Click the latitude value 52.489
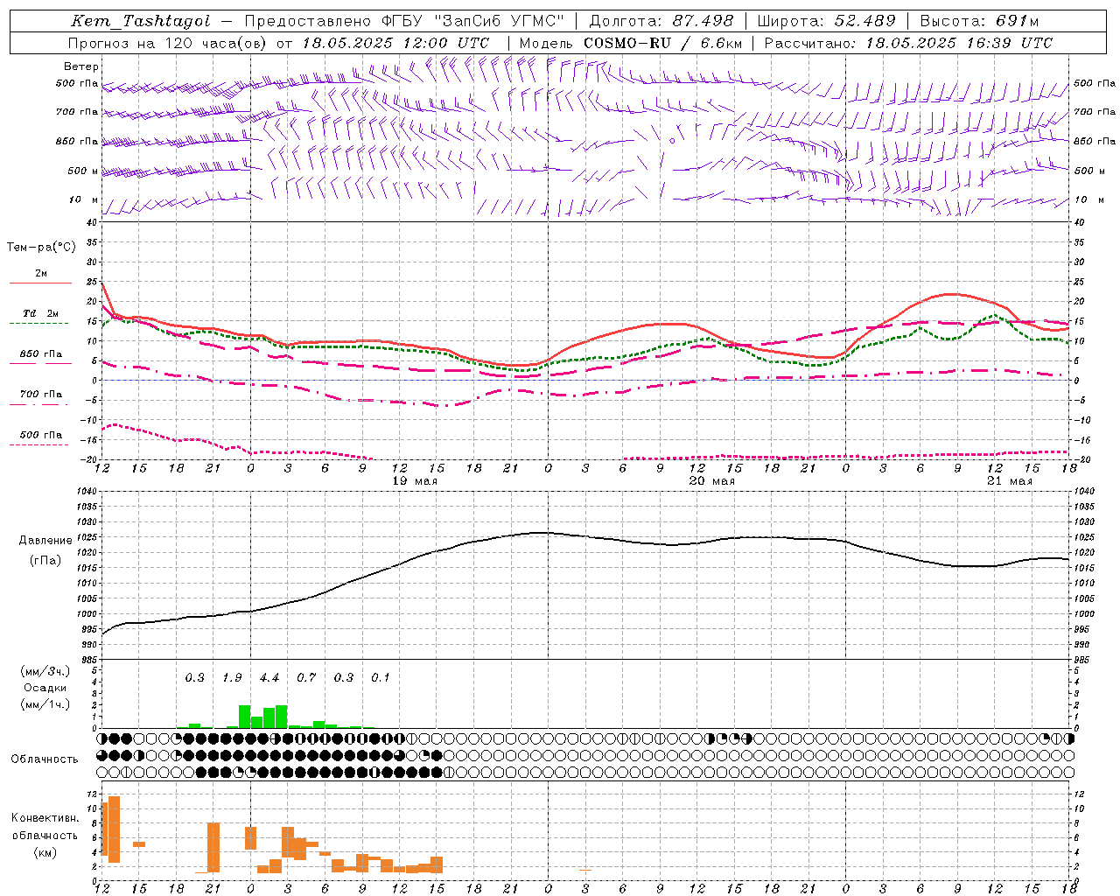The image size is (1120, 896). click(x=864, y=21)
